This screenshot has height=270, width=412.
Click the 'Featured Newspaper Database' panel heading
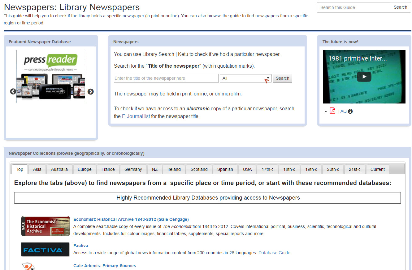click(40, 42)
